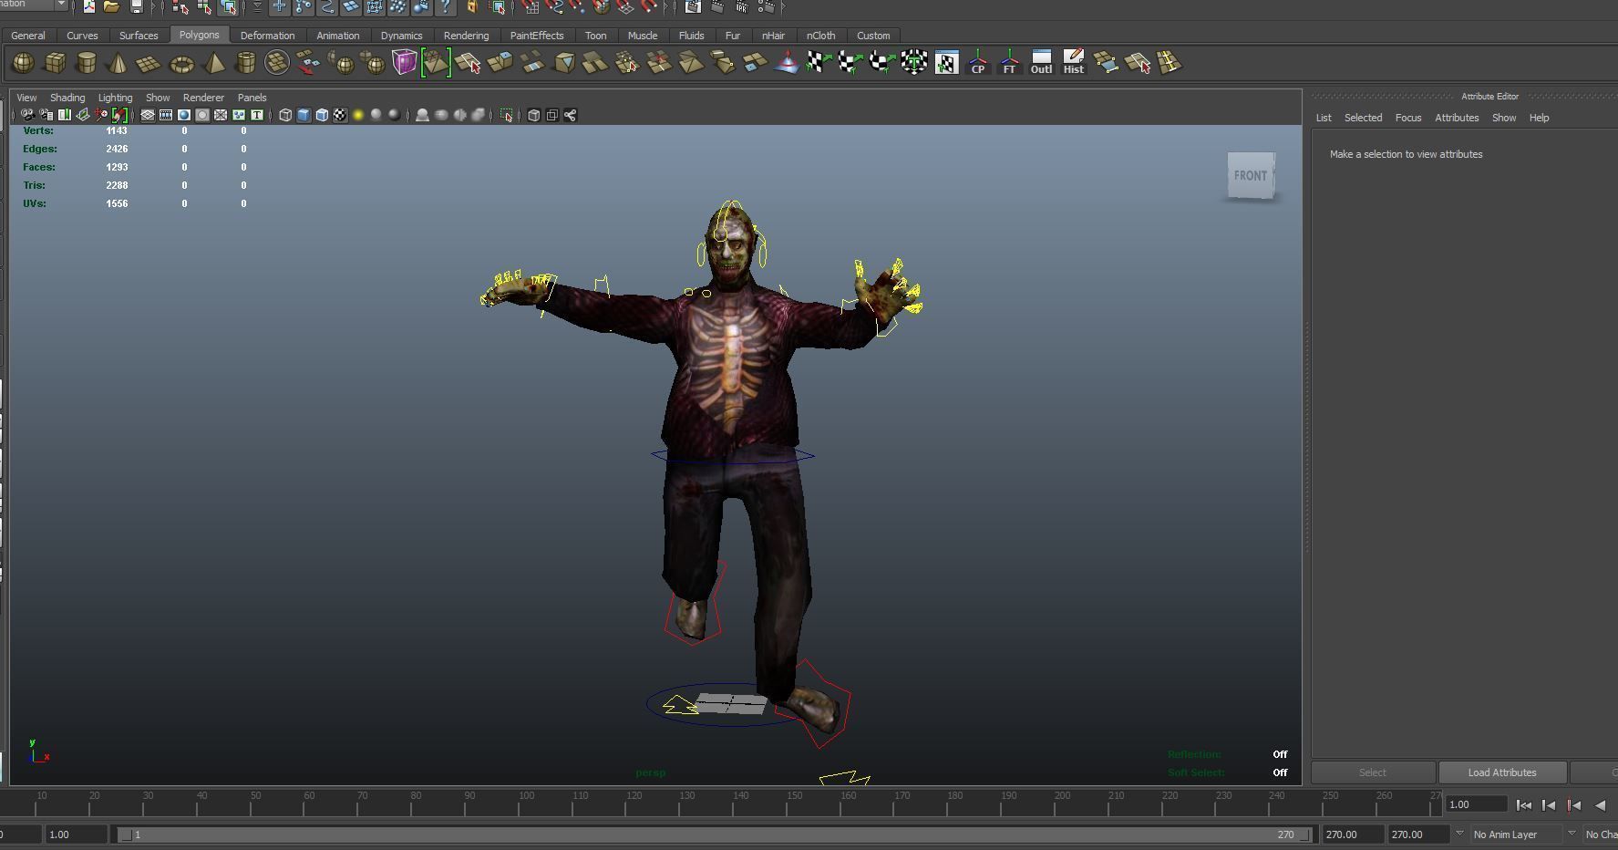
Task: Open the viewport View menu
Action: point(26,98)
